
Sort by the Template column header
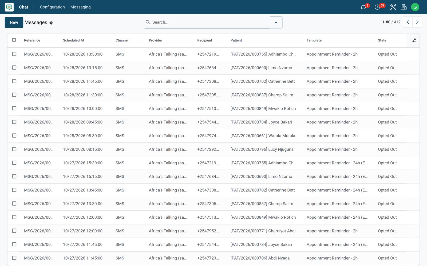pos(314,40)
